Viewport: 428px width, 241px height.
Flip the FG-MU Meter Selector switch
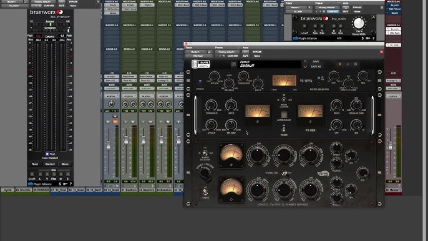[205, 154]
